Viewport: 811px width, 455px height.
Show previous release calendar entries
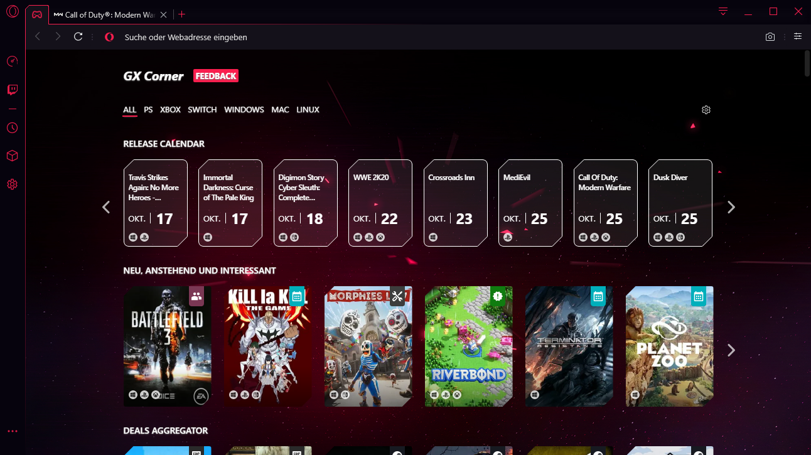[106, 207]
